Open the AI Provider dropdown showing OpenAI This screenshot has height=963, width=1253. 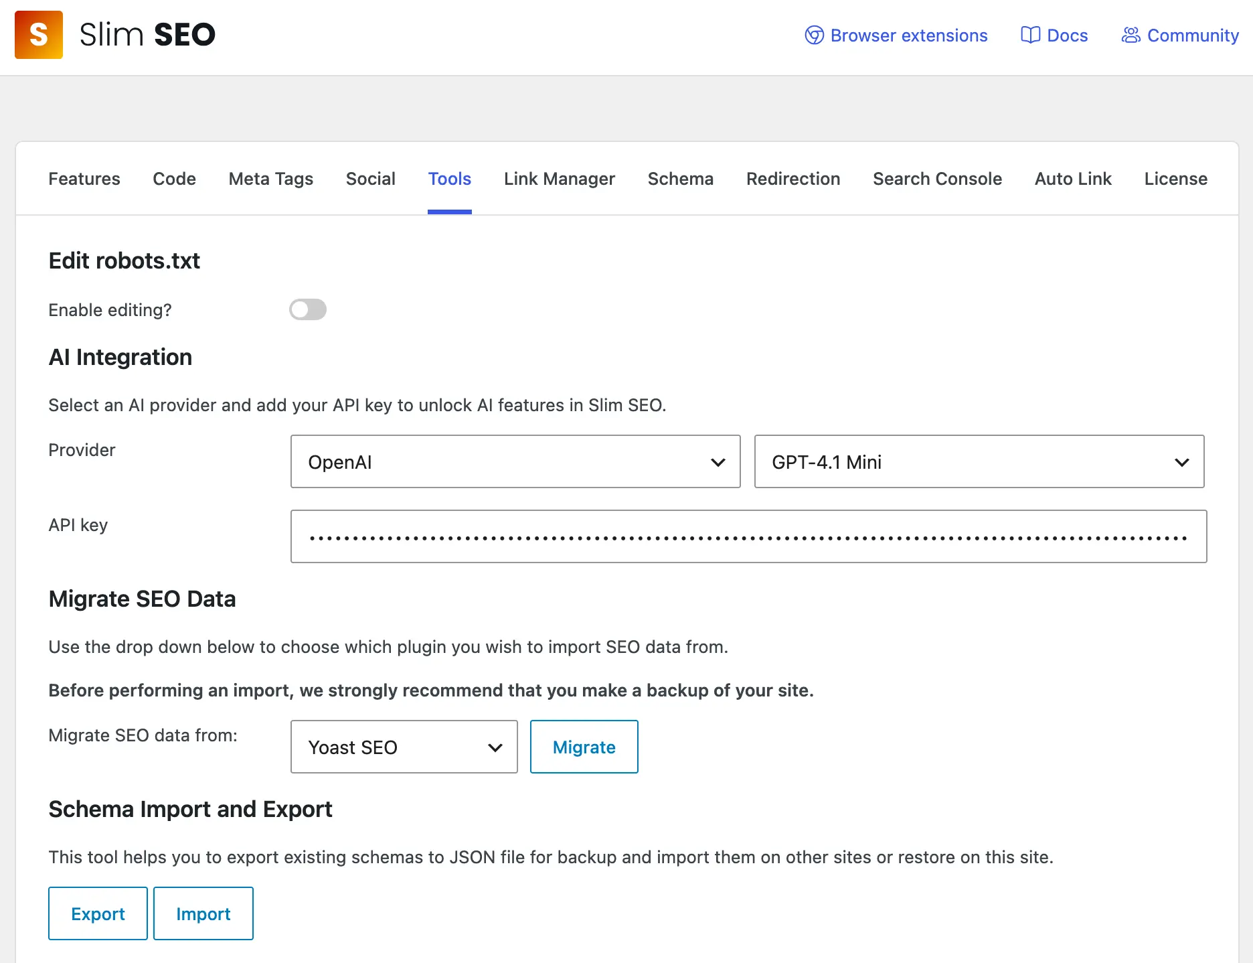coord(515,461)
